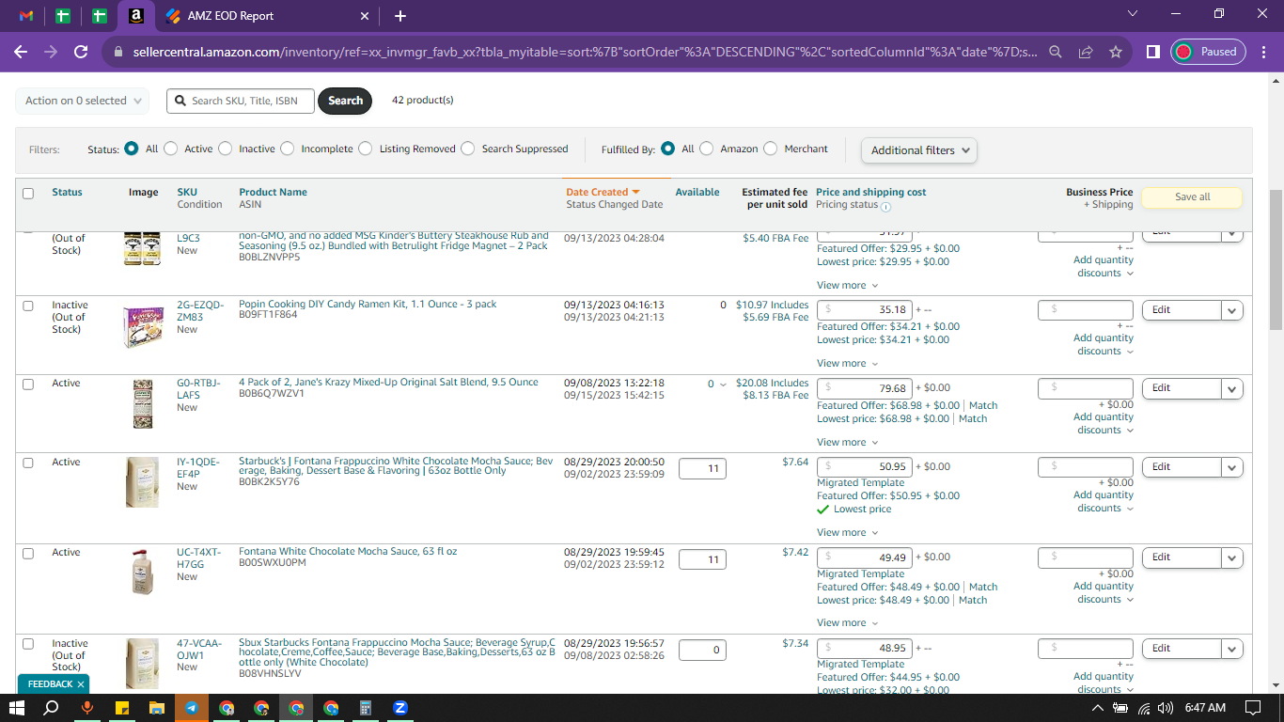Sort by the SKU column header
Viewport: 1284px width, 722px height.
[187, 192]
